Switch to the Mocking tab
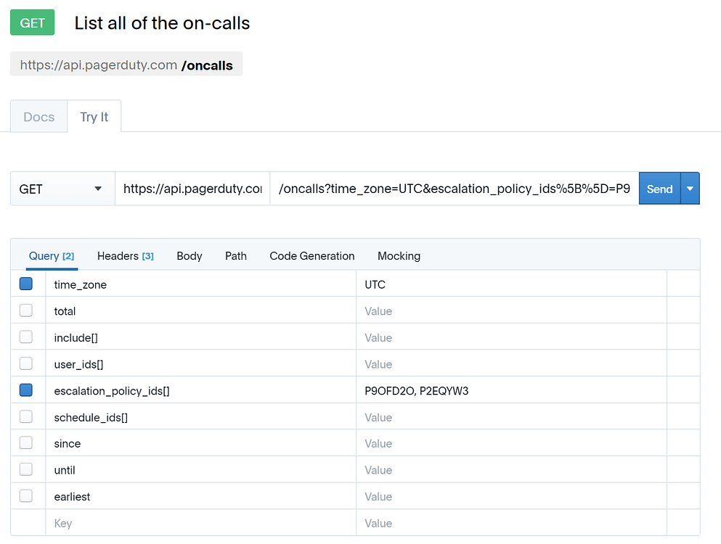 click(399, 256)
